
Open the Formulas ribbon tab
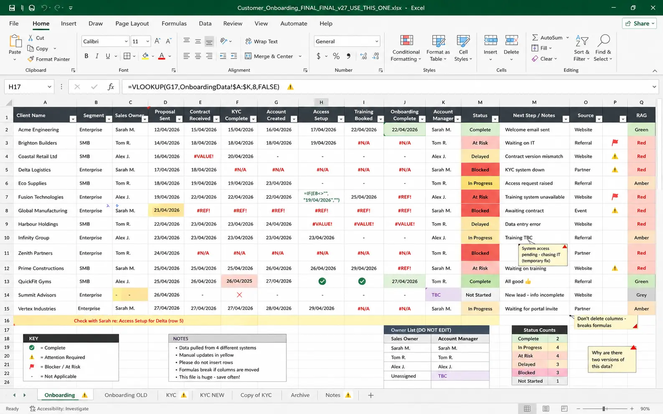tap(174, 23)
